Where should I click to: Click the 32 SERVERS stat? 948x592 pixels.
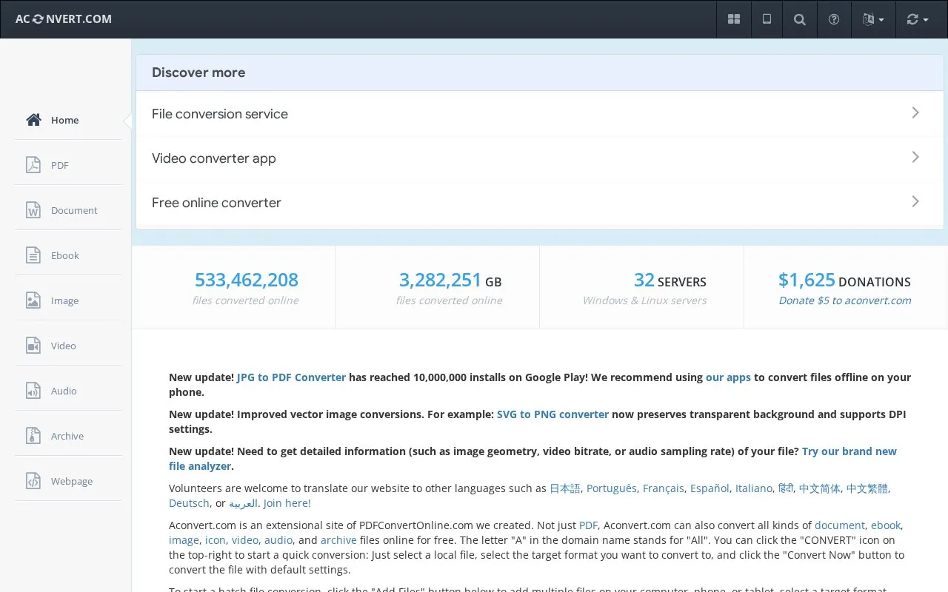point(670,280)
